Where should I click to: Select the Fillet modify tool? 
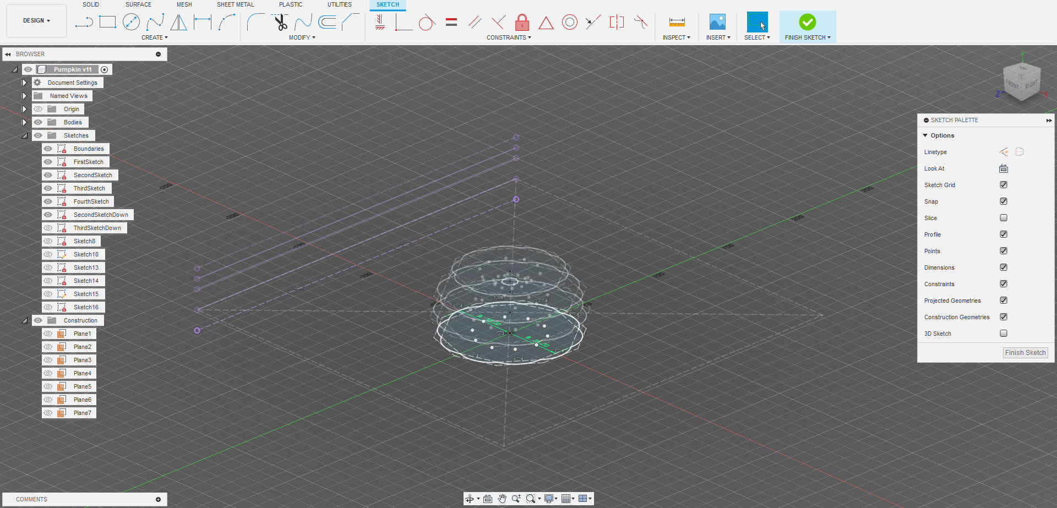tap(255, 22)
